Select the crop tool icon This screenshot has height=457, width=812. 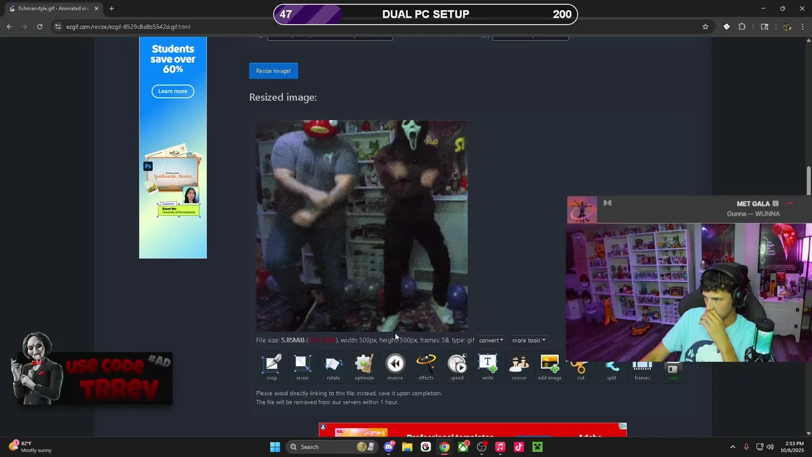[272, 368]
